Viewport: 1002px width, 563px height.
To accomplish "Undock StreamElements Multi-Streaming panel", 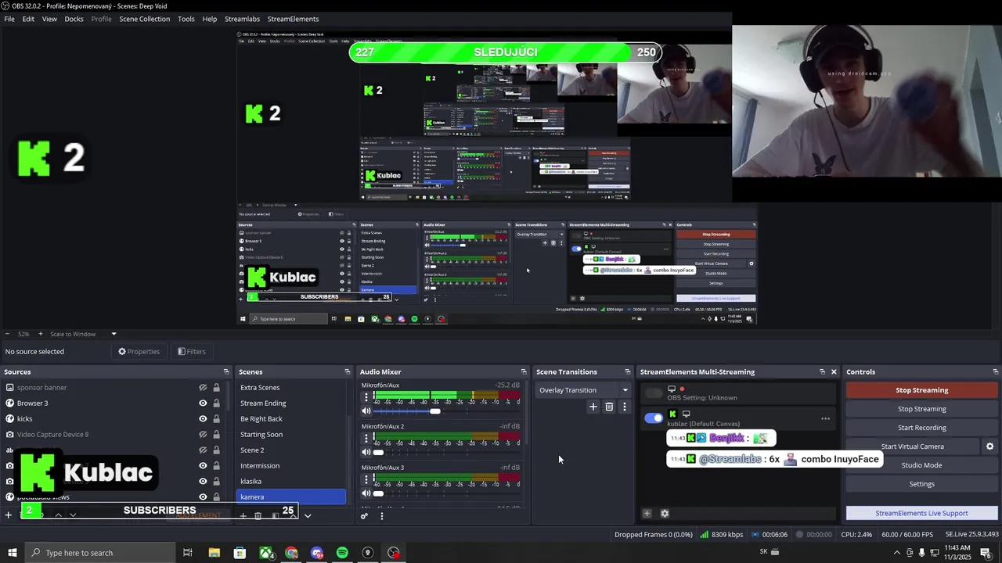I will pyautogui.click(x=822, y=372).
